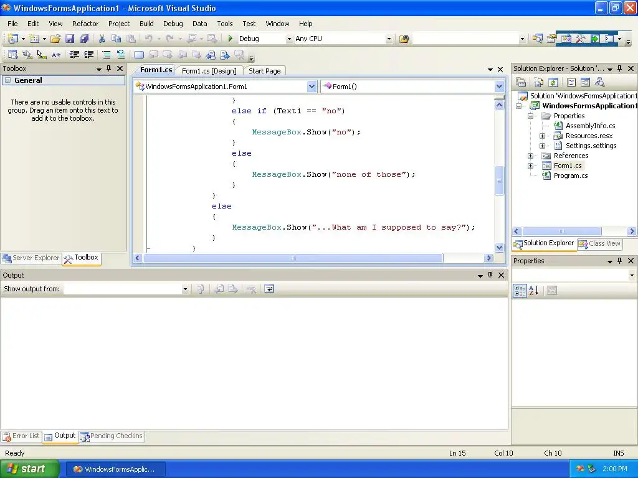
Task: Open the Error List tab
Action: (x=21, y=436)
